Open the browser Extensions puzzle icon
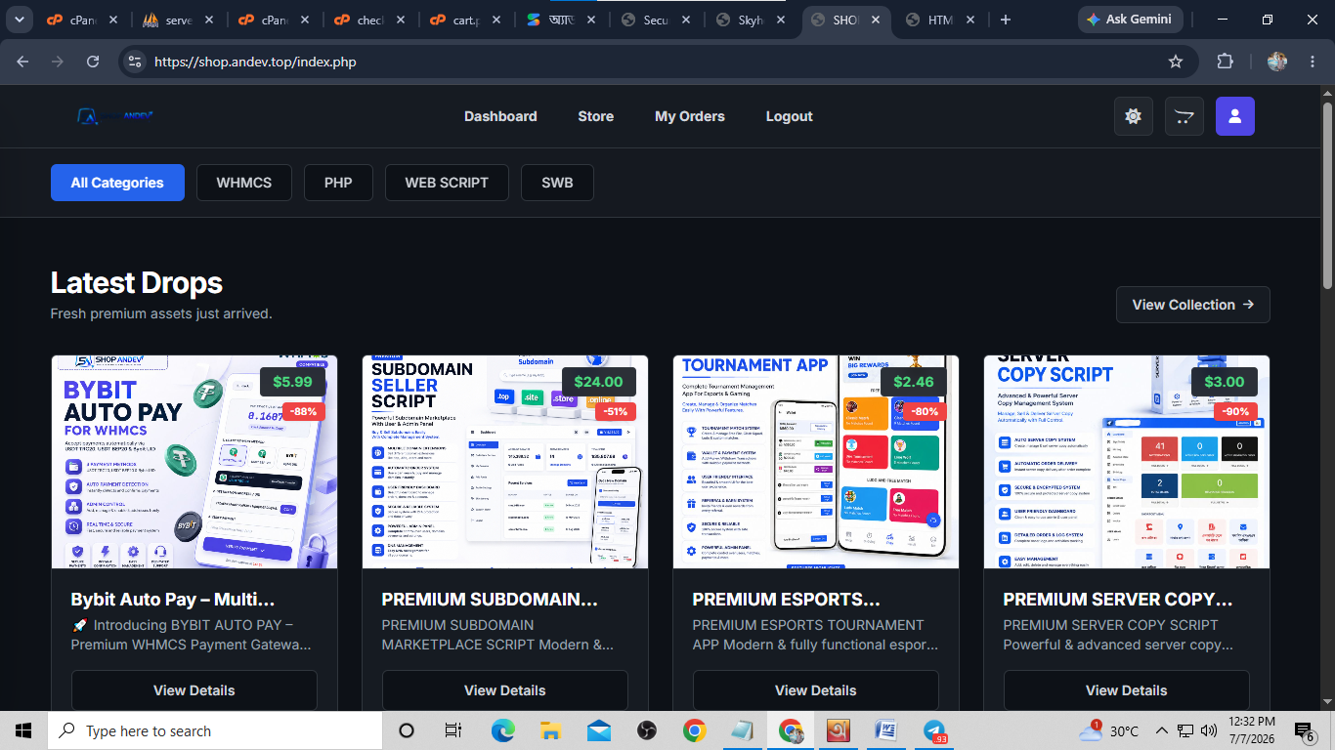The width and height of the screenshot is (1335, 750). point(1225,62)
